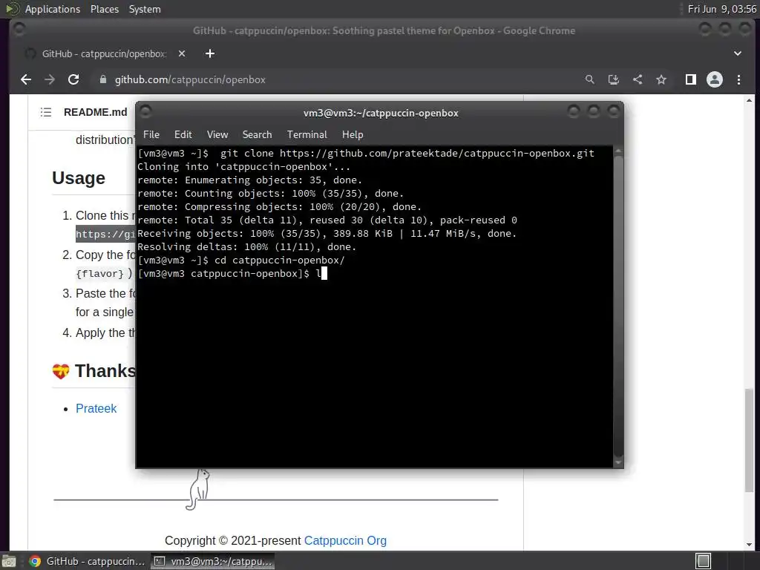Open terminal Help menu
The image size is (760, 570).
click(x=353, y=134)
